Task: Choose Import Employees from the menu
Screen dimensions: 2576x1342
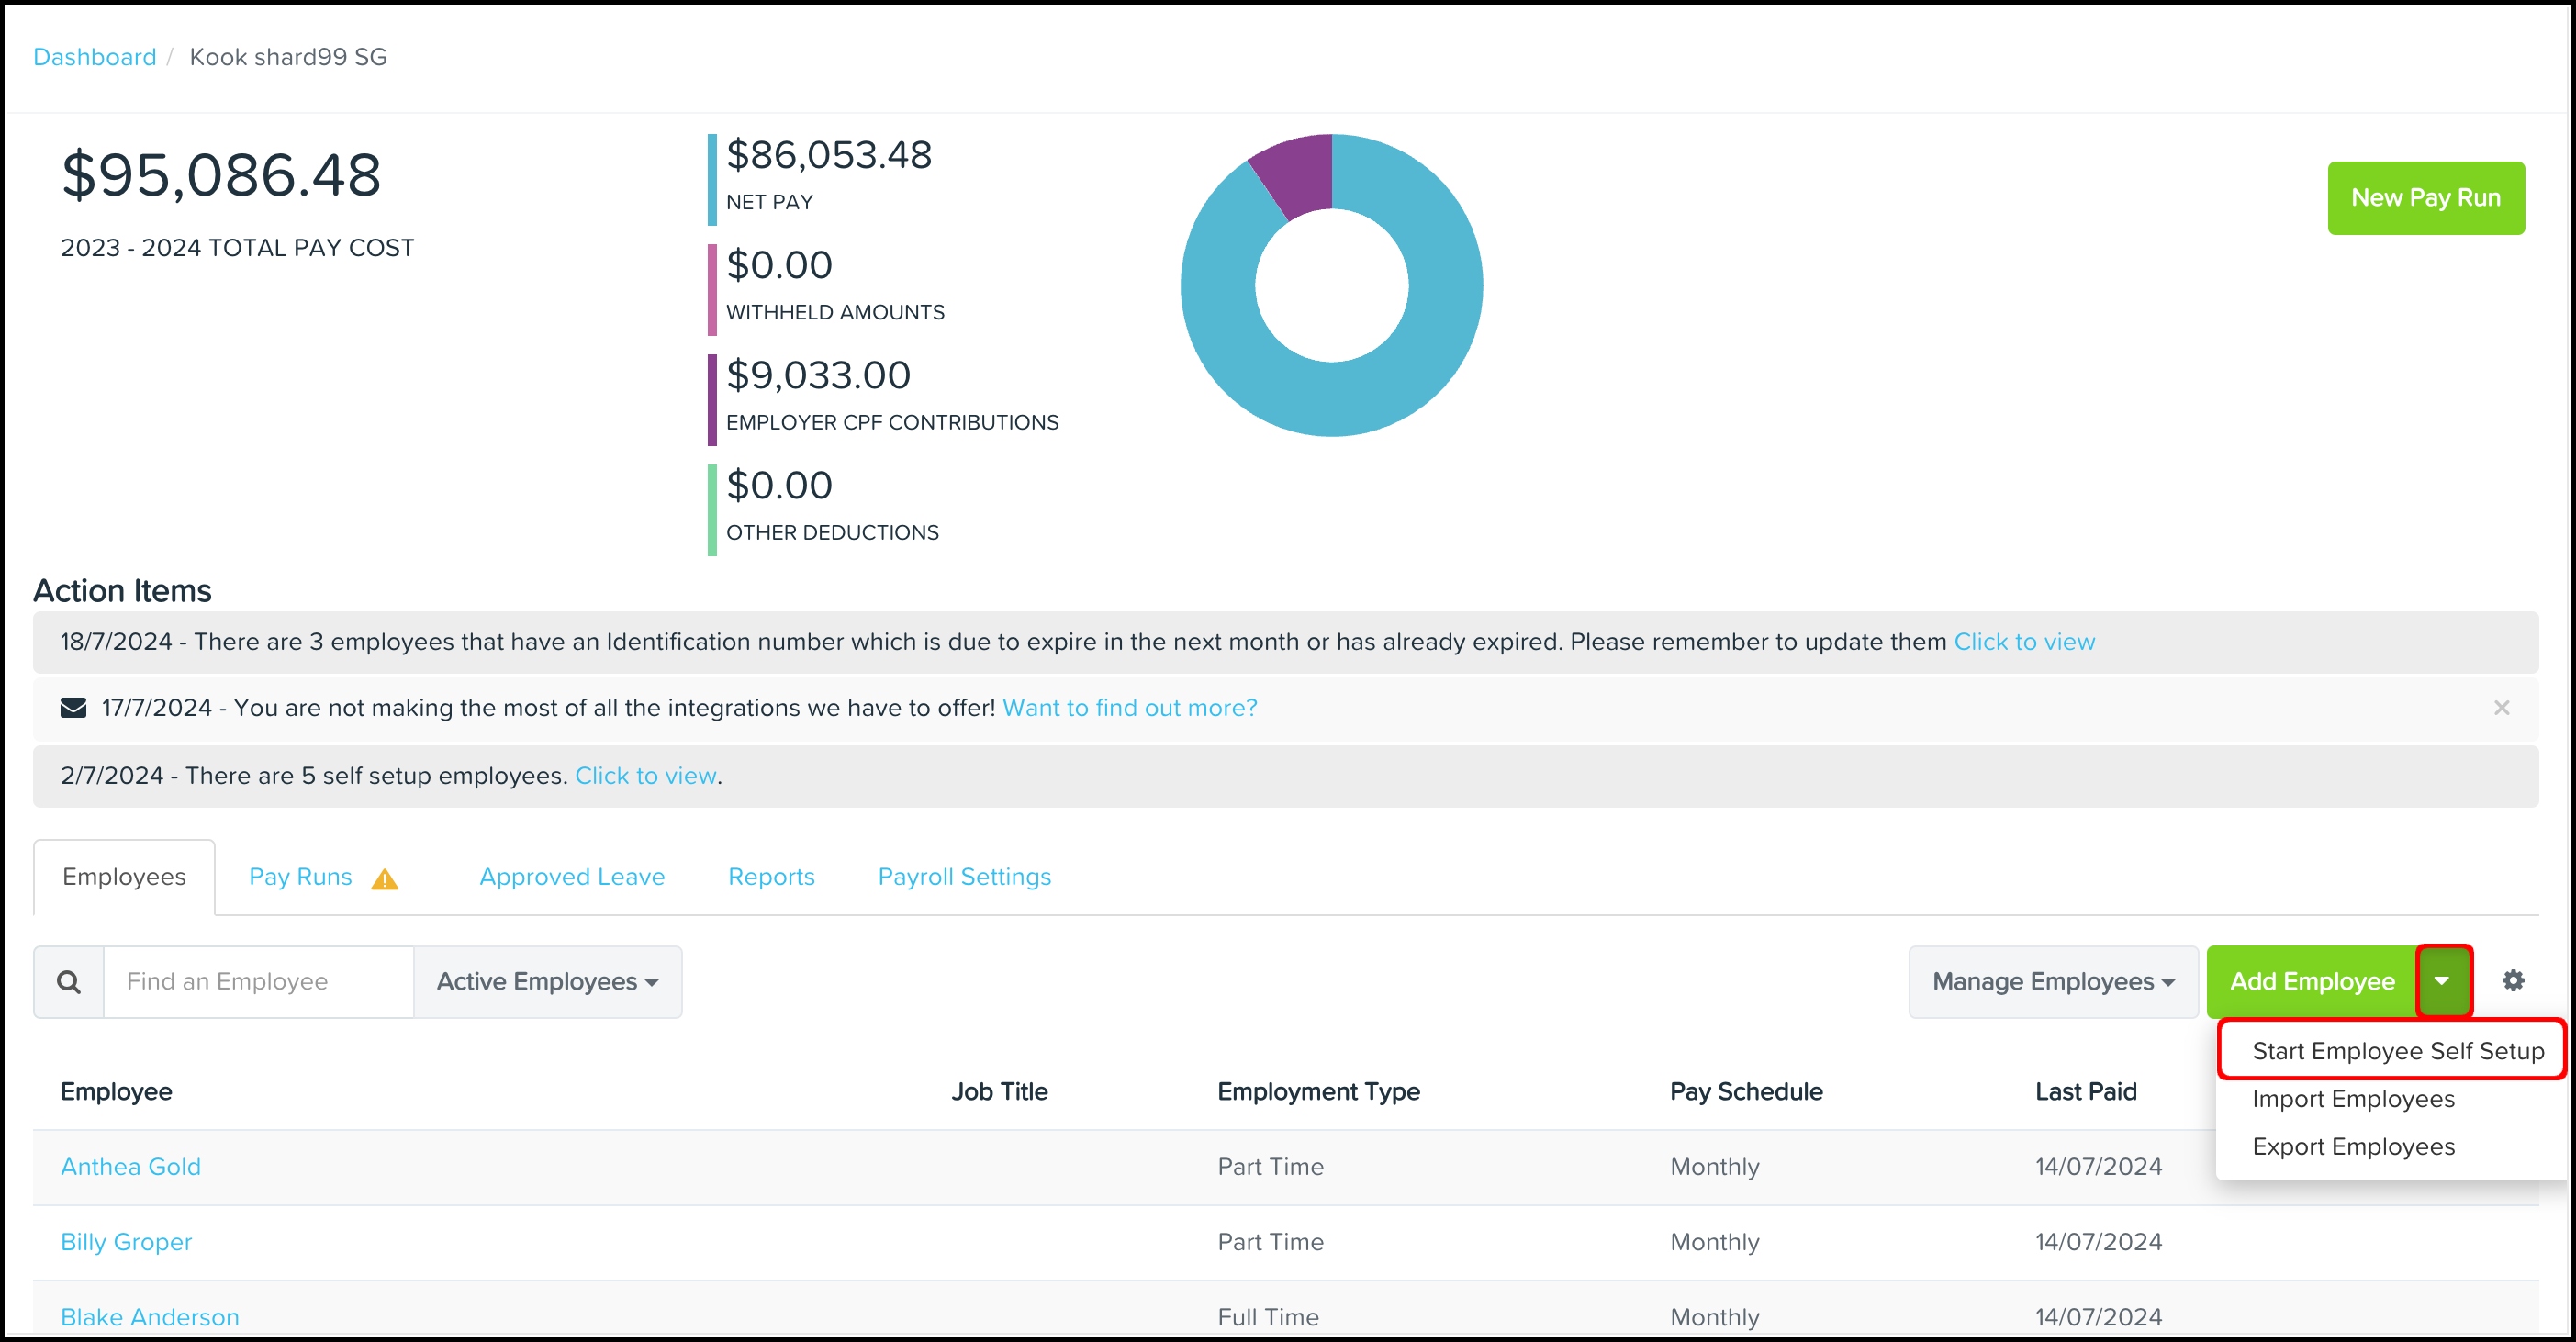Action: [2352, 1098]
